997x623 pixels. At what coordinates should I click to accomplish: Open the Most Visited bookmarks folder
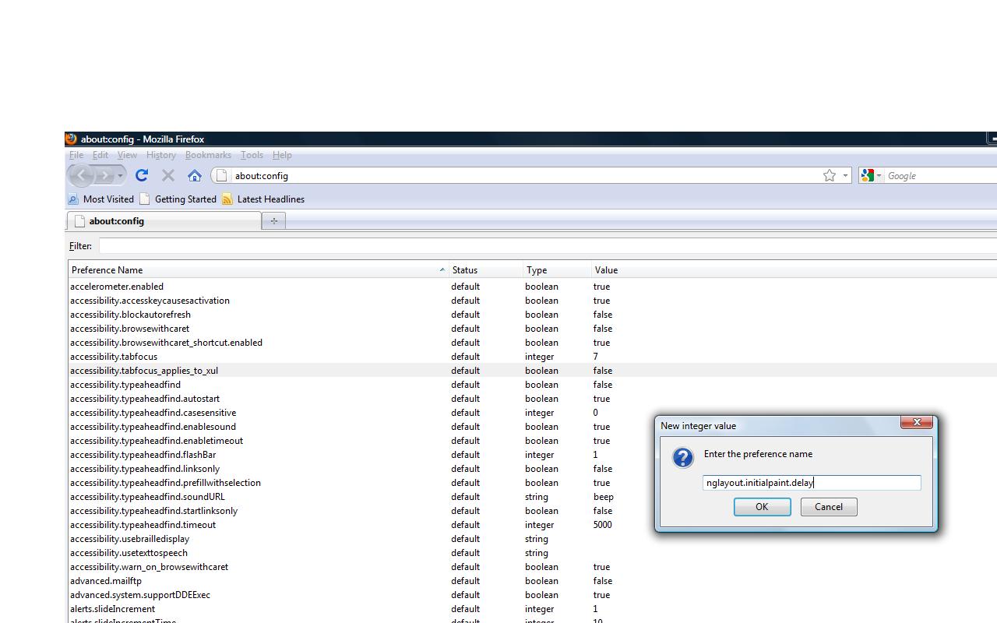click(x=101, y=199)
